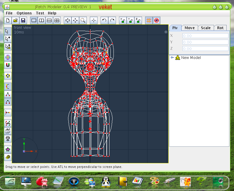This screenshot has height=191, width=234.
Task: Open the penguin dock icon
Action: (106, 182)
